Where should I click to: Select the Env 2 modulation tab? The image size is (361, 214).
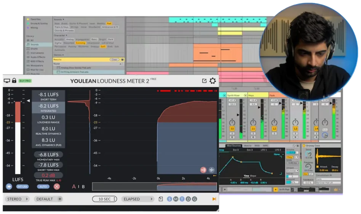coord(236,150)
